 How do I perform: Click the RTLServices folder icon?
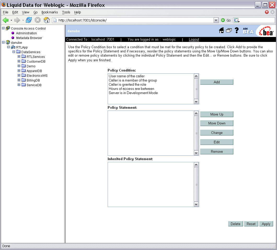pos(24,56)
